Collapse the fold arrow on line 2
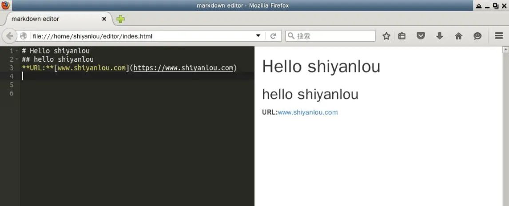This screenshot has height=206, width=509. click(16, 59)
